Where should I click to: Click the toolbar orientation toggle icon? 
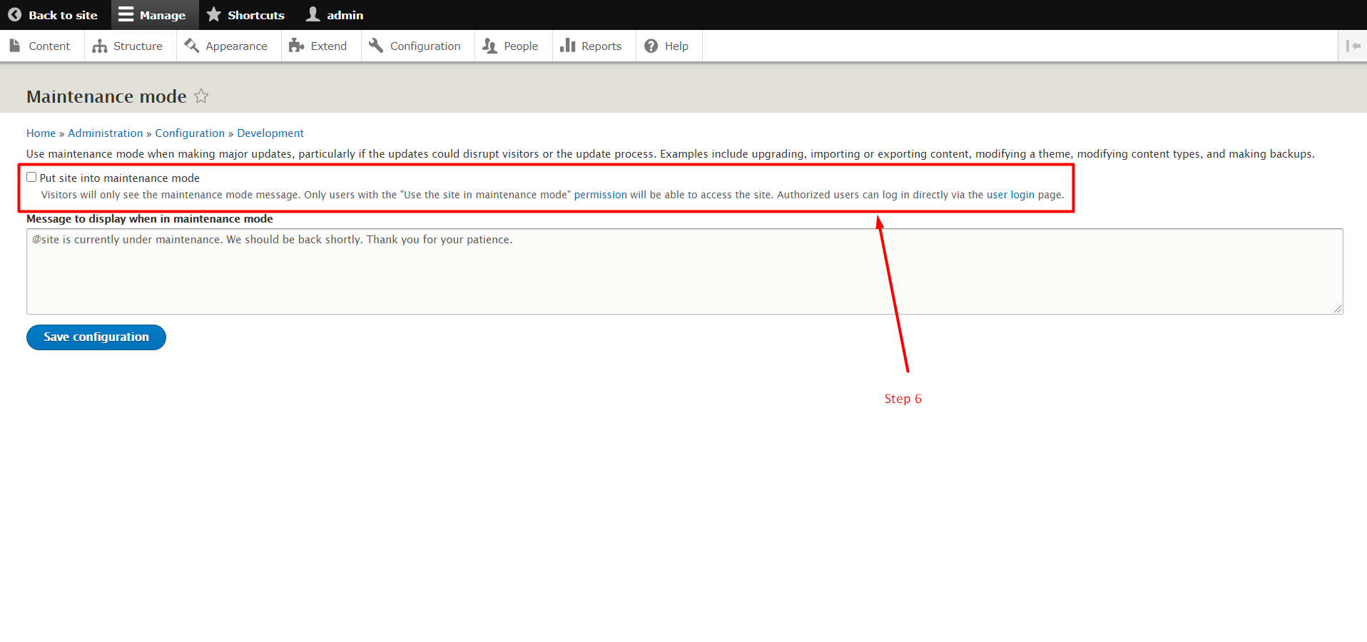pos(1353,46)
